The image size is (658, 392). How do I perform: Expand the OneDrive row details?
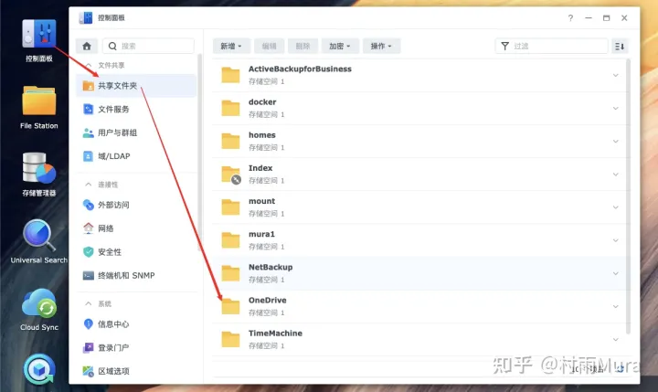point(616,306)
